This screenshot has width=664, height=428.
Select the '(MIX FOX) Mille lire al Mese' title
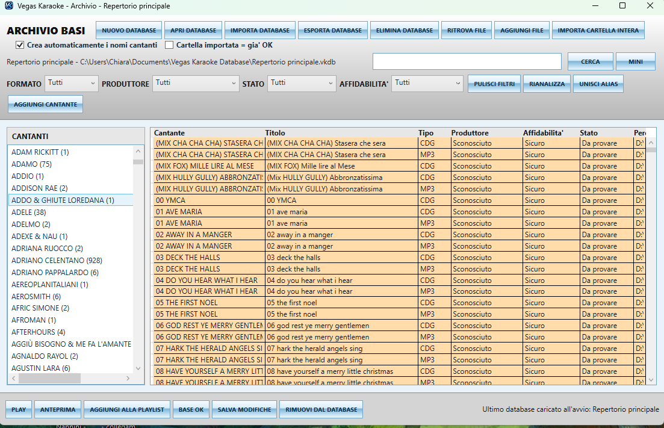(341, 166)
